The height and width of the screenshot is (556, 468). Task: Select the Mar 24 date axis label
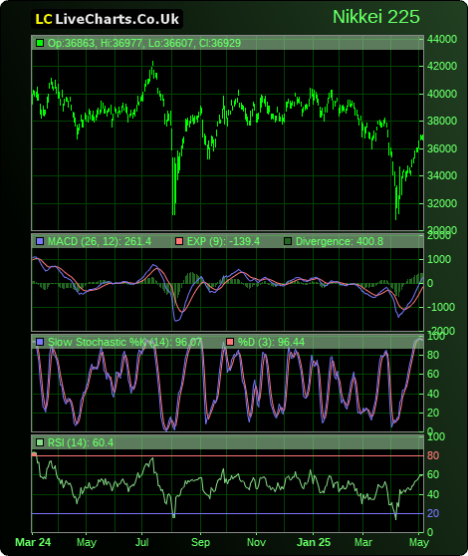[x=33, y=542]
